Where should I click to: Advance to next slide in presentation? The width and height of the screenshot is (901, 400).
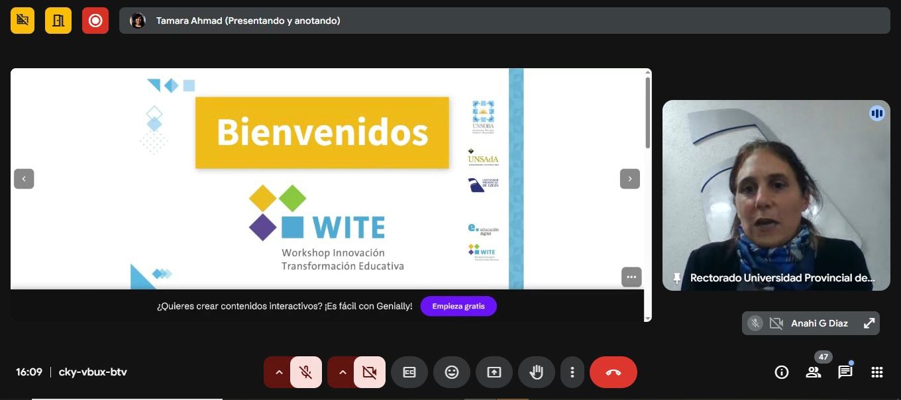coord(630,179)
